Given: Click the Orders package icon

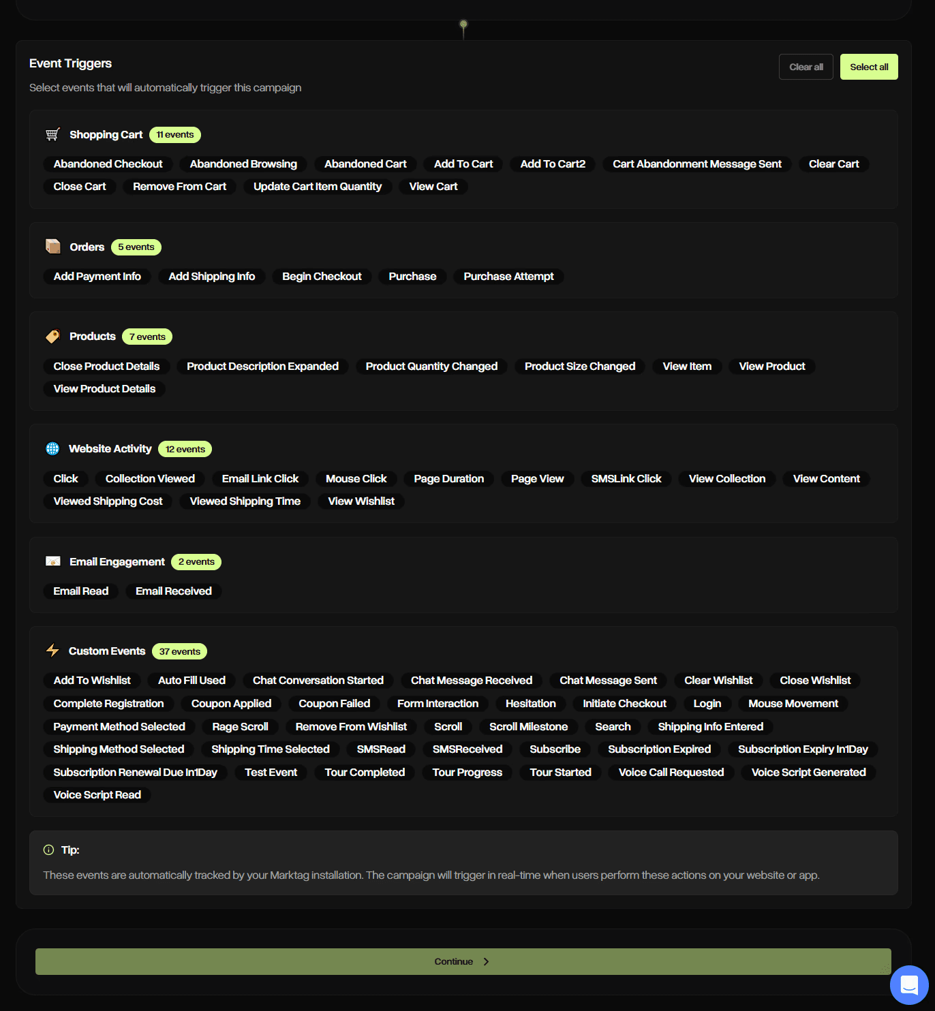Looking at the screenshot, I should [52, 247].
